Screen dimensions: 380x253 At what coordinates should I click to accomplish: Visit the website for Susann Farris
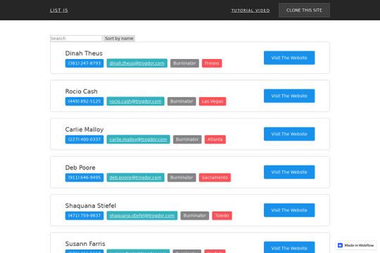[289, 247]
